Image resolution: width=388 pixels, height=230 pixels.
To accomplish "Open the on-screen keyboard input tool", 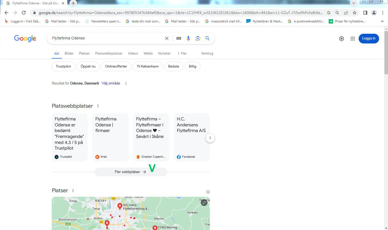I will (179, 38).
